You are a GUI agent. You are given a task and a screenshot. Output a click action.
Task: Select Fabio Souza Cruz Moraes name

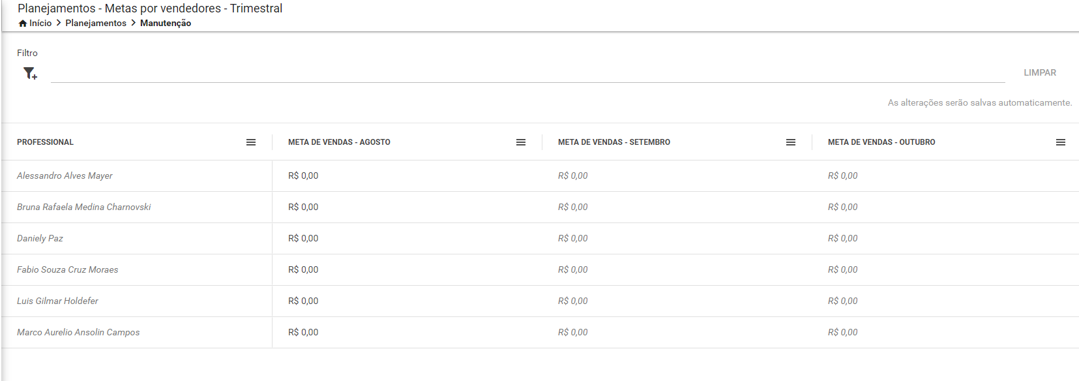pos(67,270)
